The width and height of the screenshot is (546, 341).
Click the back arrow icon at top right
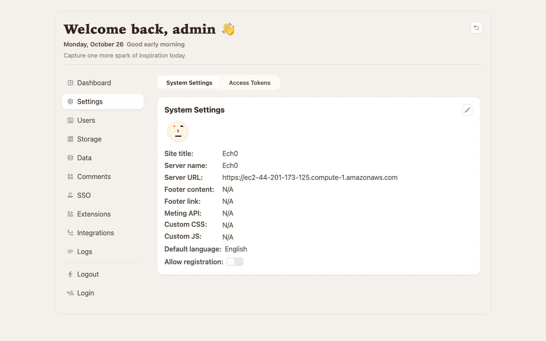tap(476, 28)
